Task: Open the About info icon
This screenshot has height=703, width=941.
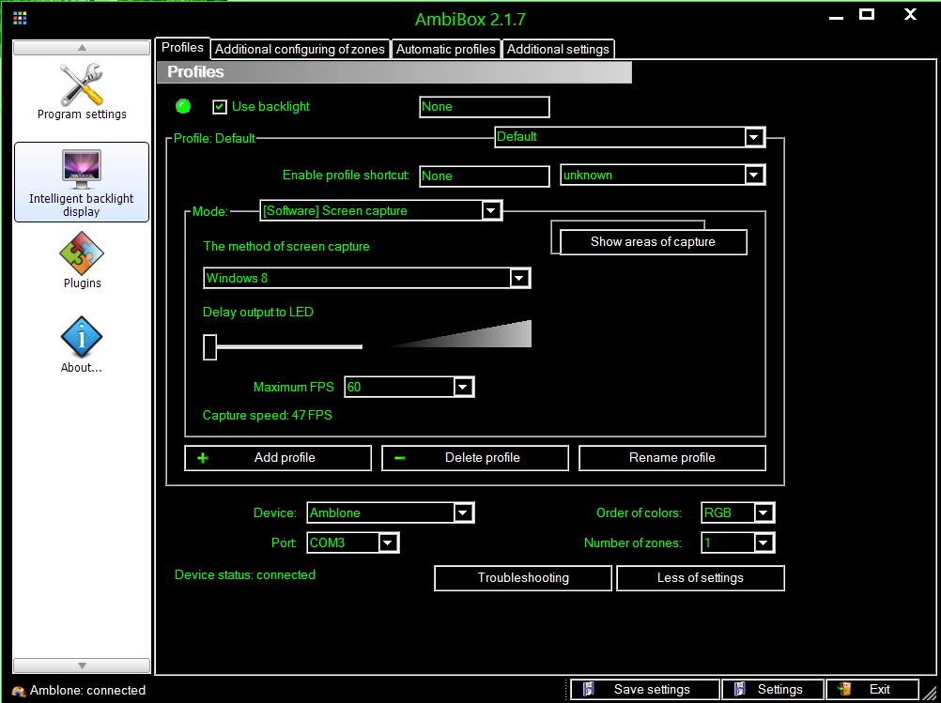Action: (x=82, y=338)
